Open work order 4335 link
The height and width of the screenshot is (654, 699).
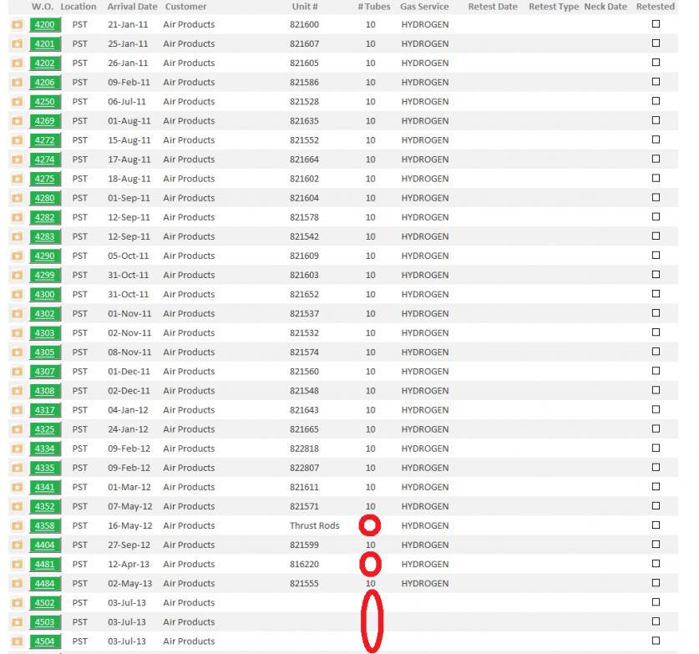pos(45,468)
